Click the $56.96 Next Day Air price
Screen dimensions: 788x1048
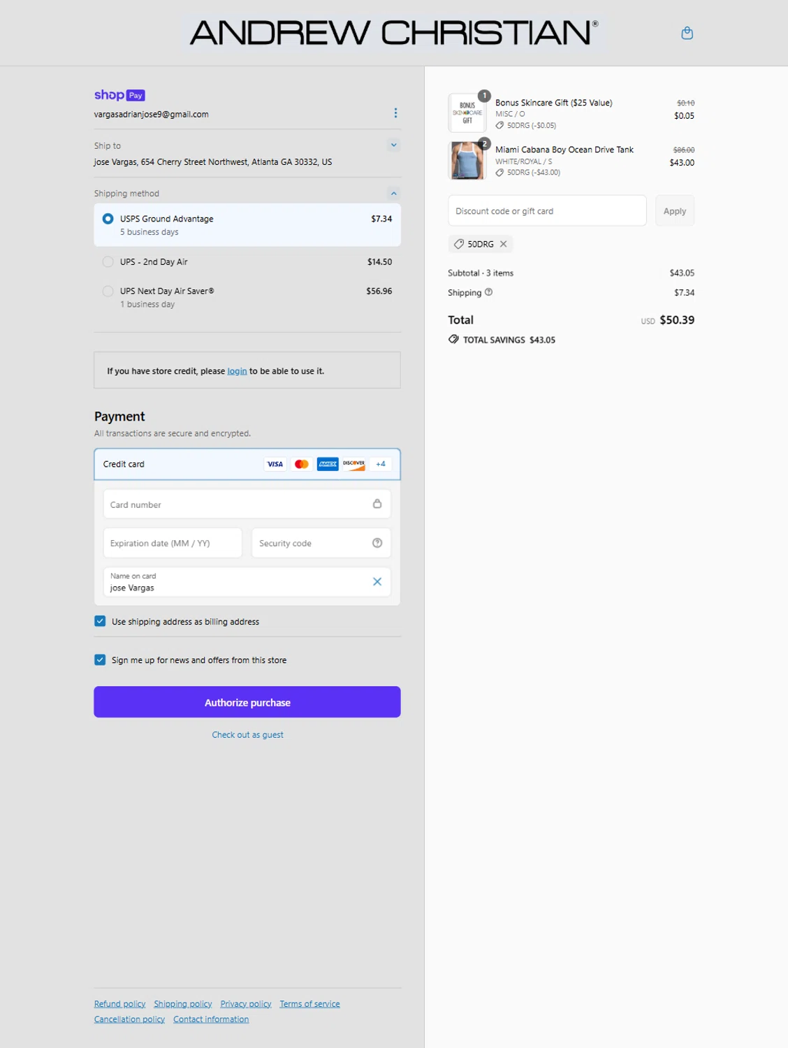coord(379,291)
